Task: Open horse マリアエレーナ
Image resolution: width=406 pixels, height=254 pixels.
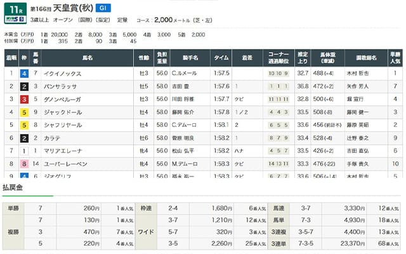Action: tap(63, 151)
